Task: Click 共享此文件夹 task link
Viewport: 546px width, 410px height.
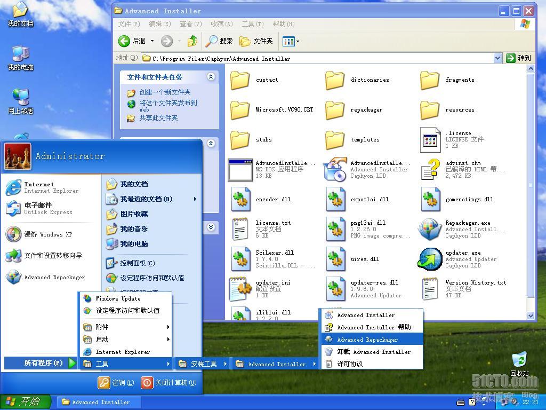Action: 158,118
